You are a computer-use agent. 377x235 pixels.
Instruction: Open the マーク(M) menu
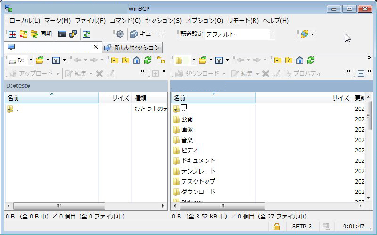point(57,21)
